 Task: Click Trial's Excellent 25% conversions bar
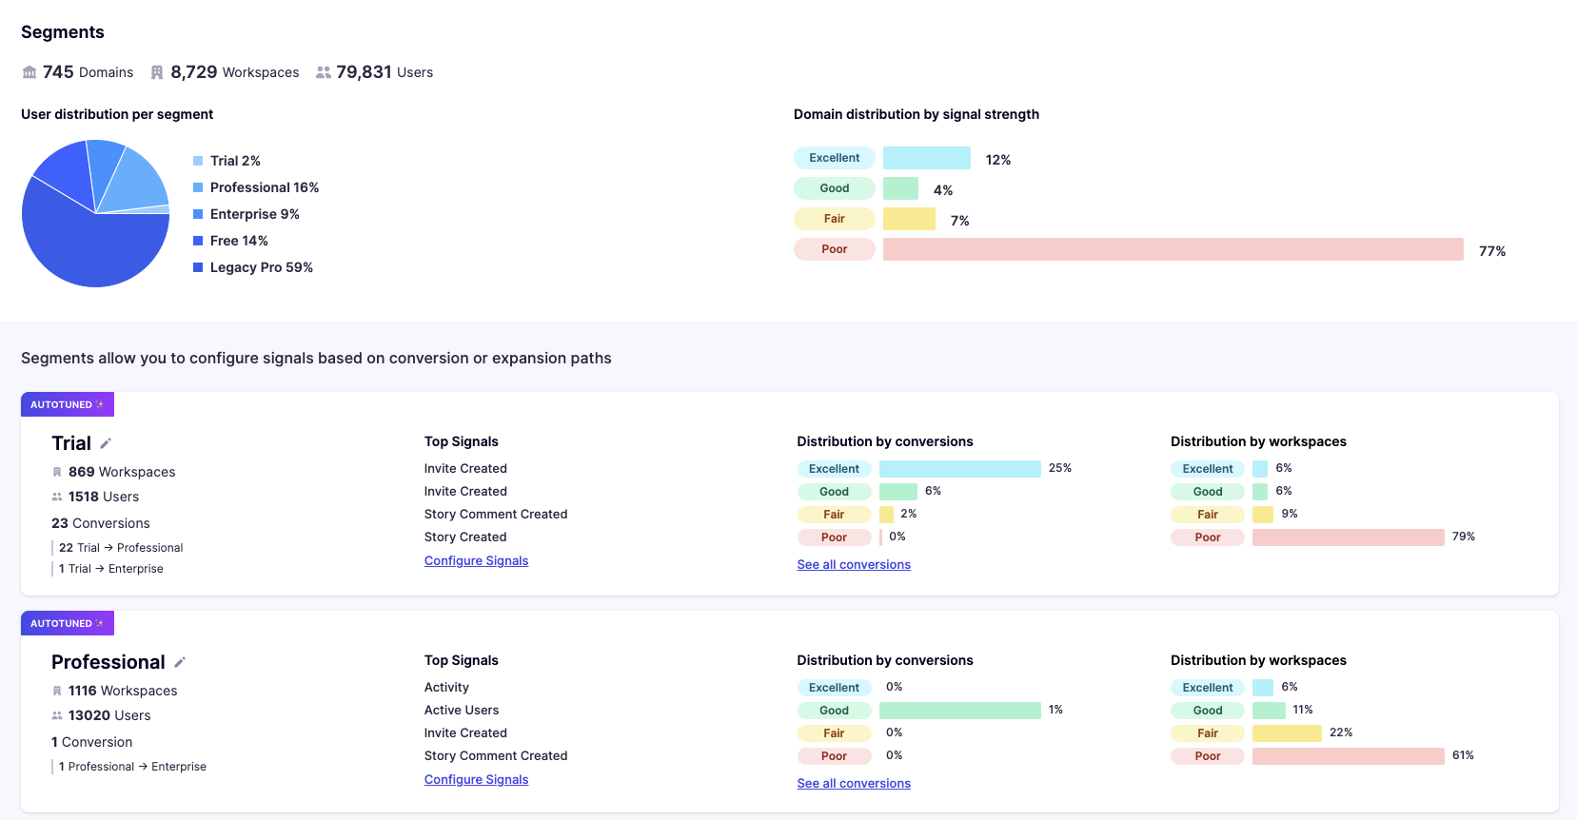click(960, 469)
